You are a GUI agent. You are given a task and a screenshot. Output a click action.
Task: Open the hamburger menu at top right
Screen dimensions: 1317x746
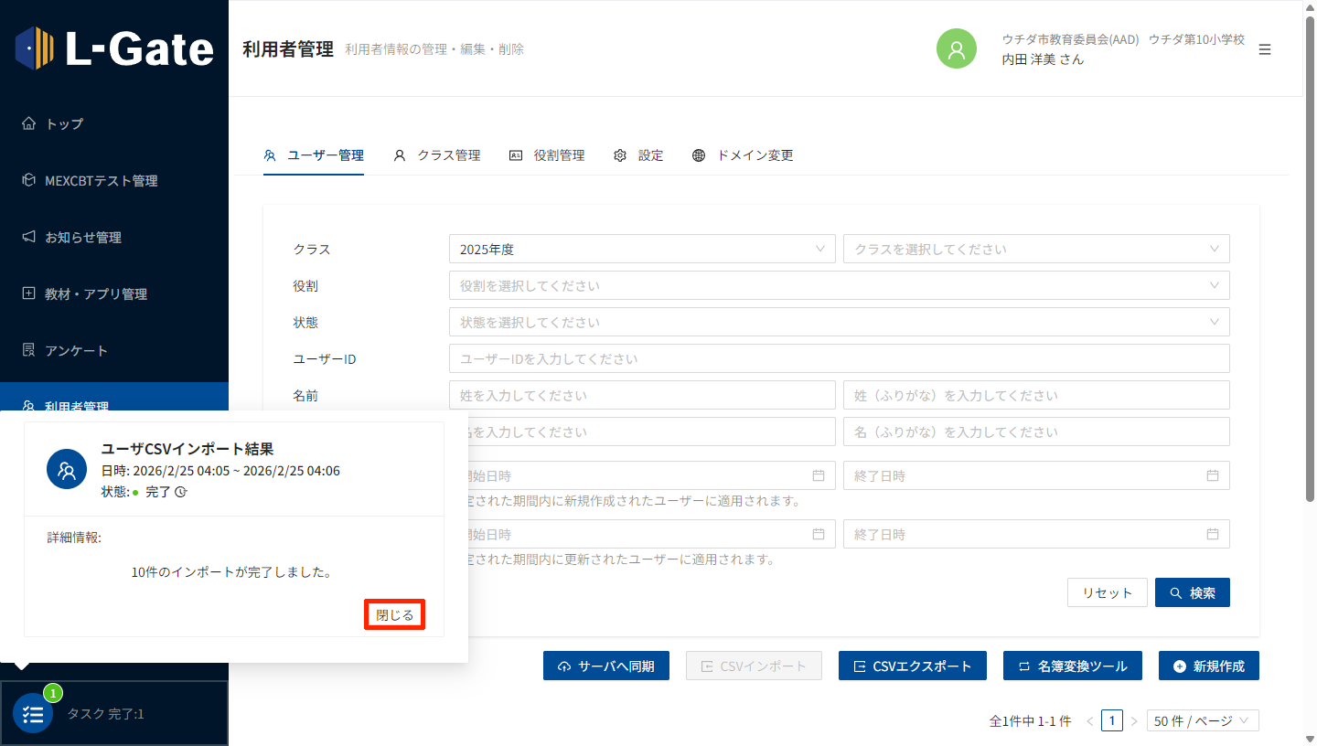pyautogui.click(x=1265, y=49)
